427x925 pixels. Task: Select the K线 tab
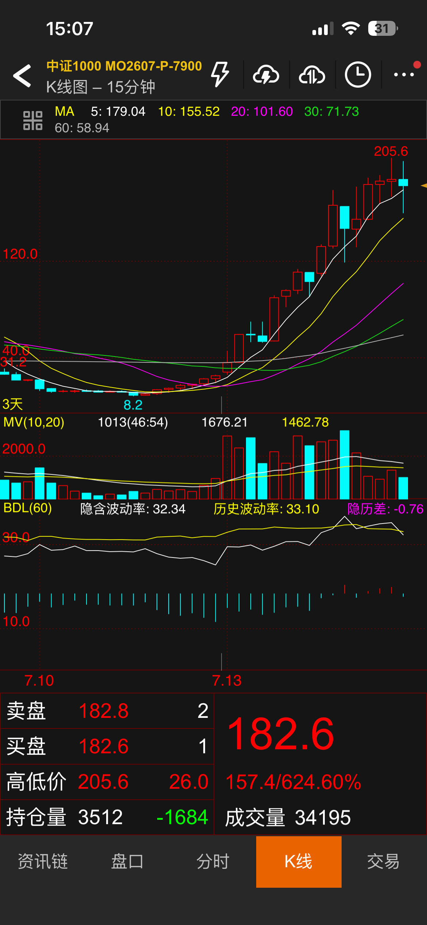pos(299,862)
